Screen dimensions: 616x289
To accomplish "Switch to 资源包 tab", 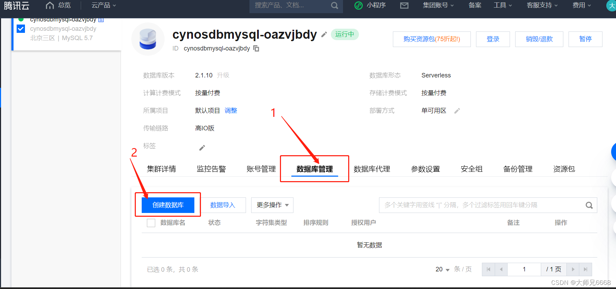I will tap(564, 169).
